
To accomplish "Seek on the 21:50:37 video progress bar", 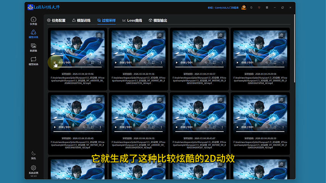I will coord(199,67).
